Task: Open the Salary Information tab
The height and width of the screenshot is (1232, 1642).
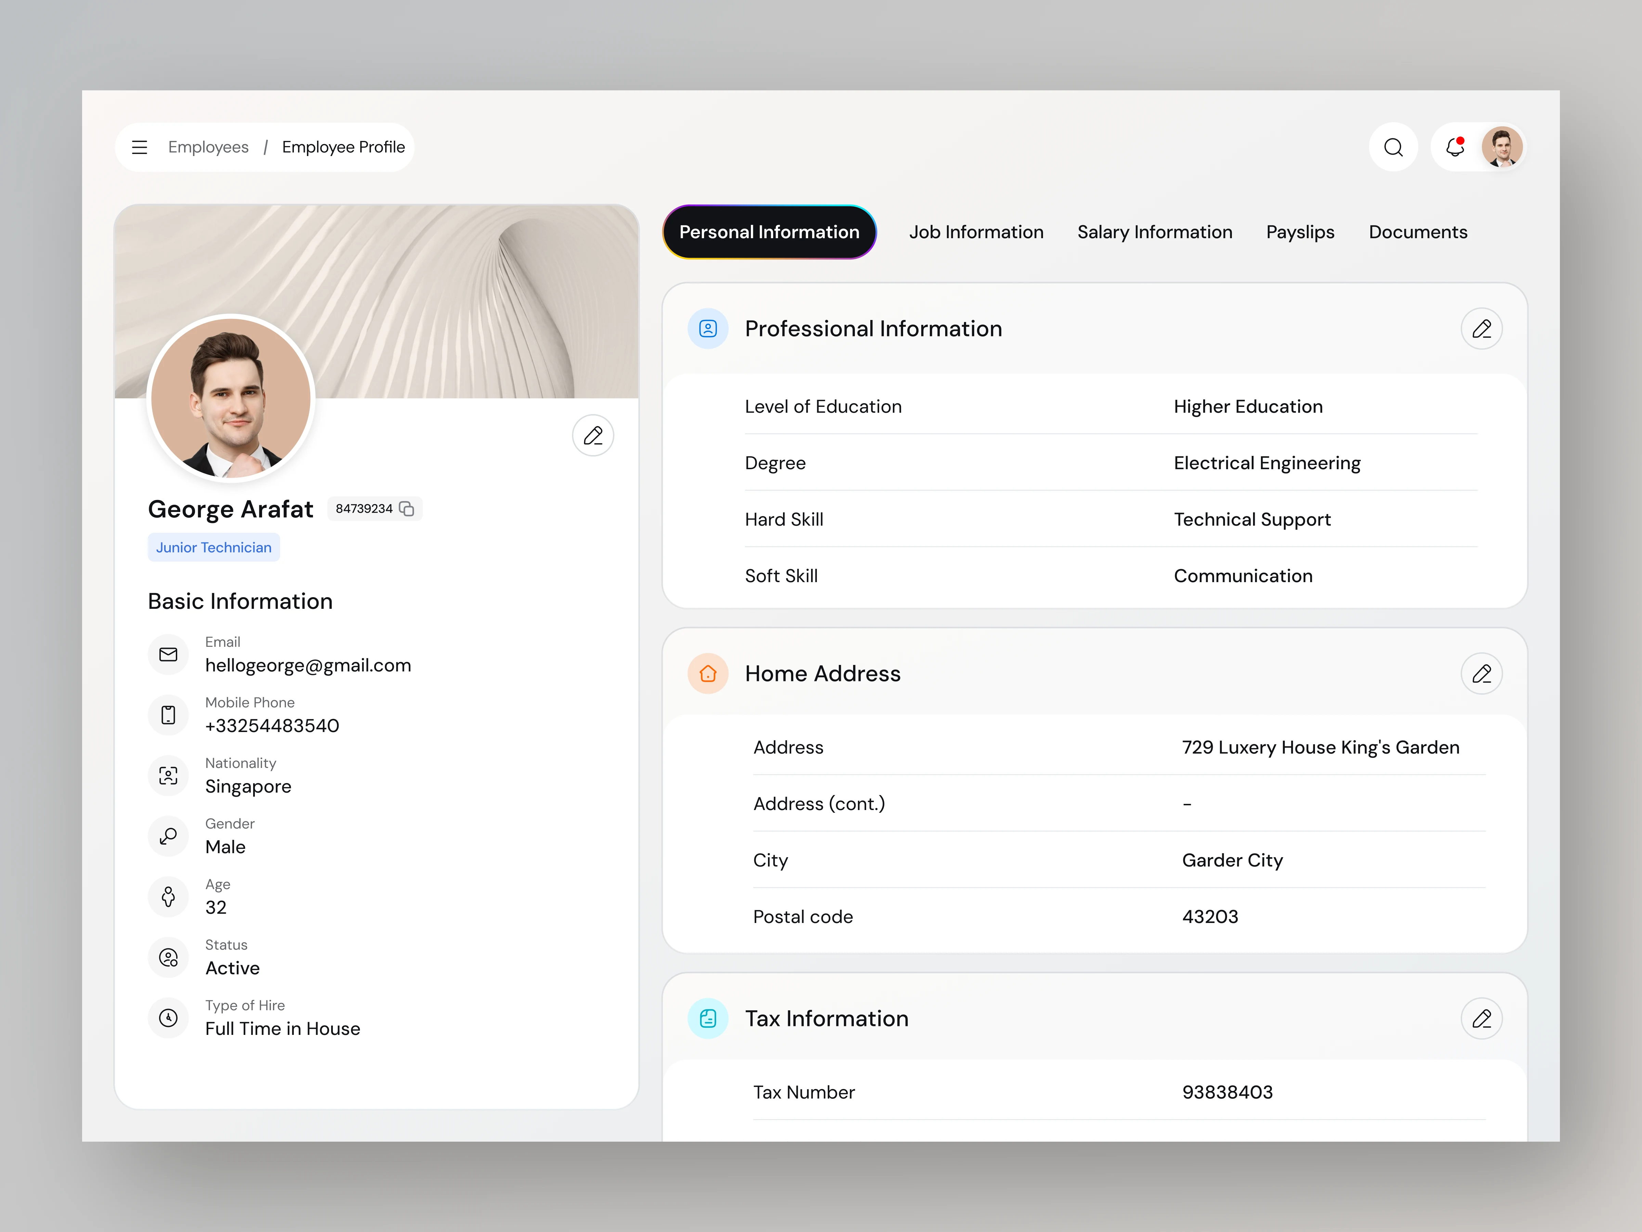Action: coord(1154,232)
